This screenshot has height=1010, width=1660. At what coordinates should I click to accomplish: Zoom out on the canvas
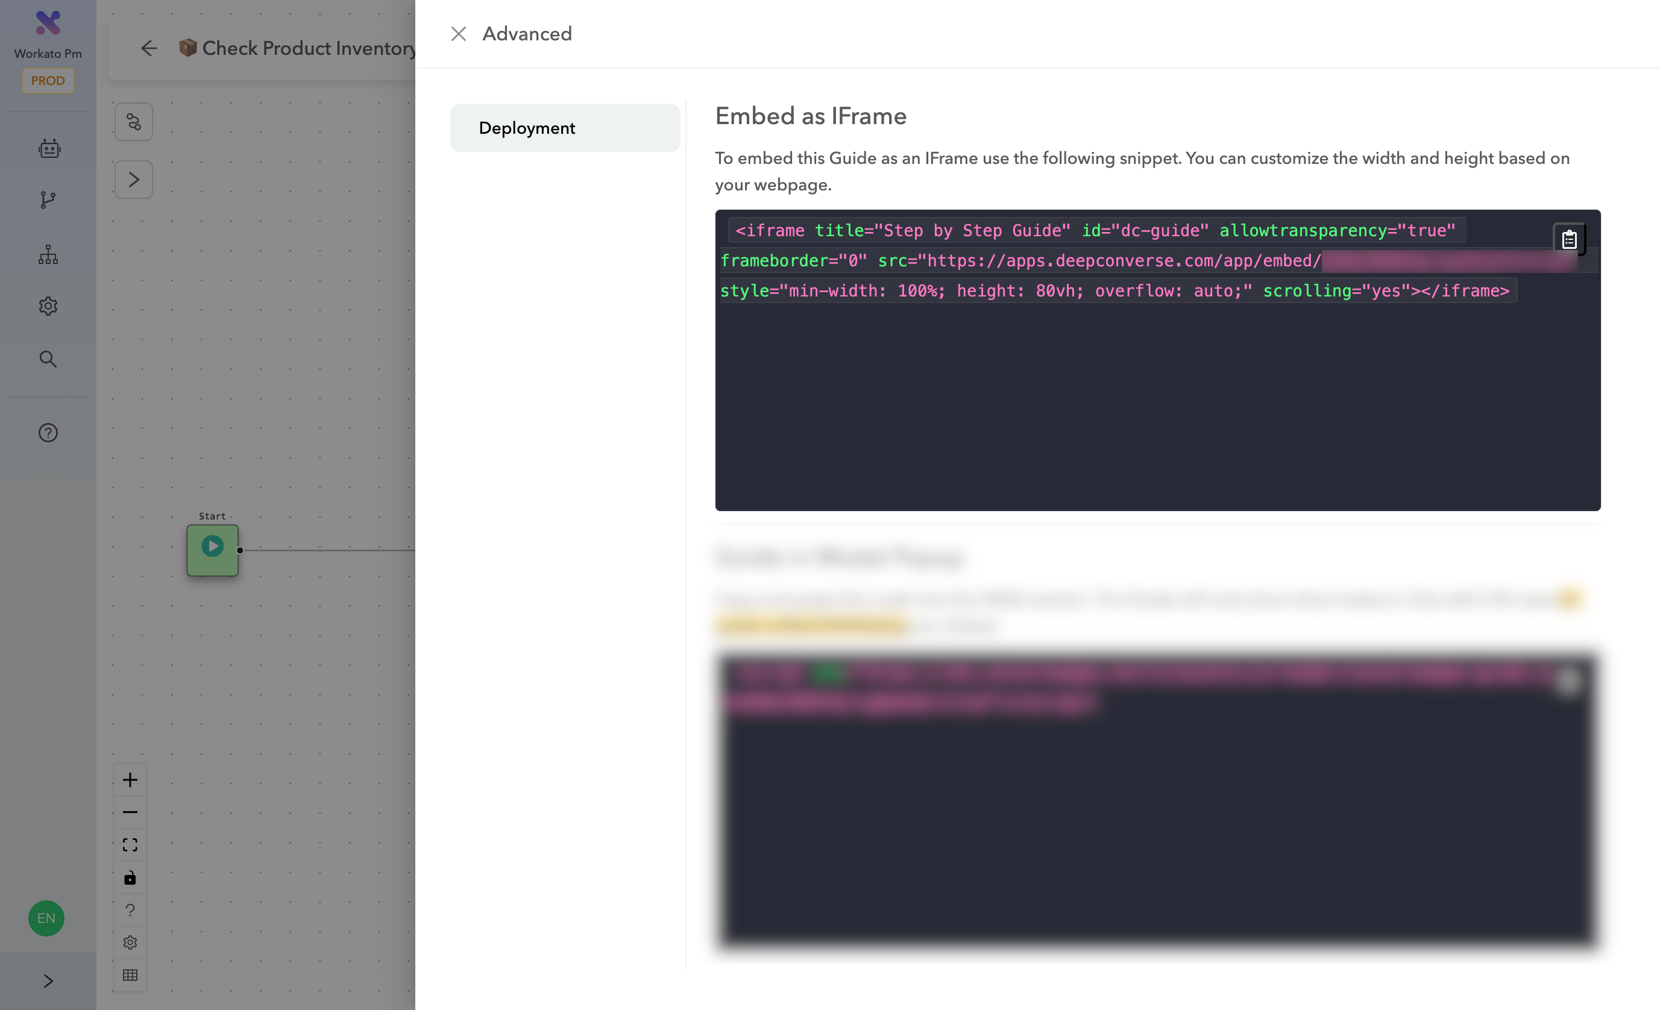[130, 812]
